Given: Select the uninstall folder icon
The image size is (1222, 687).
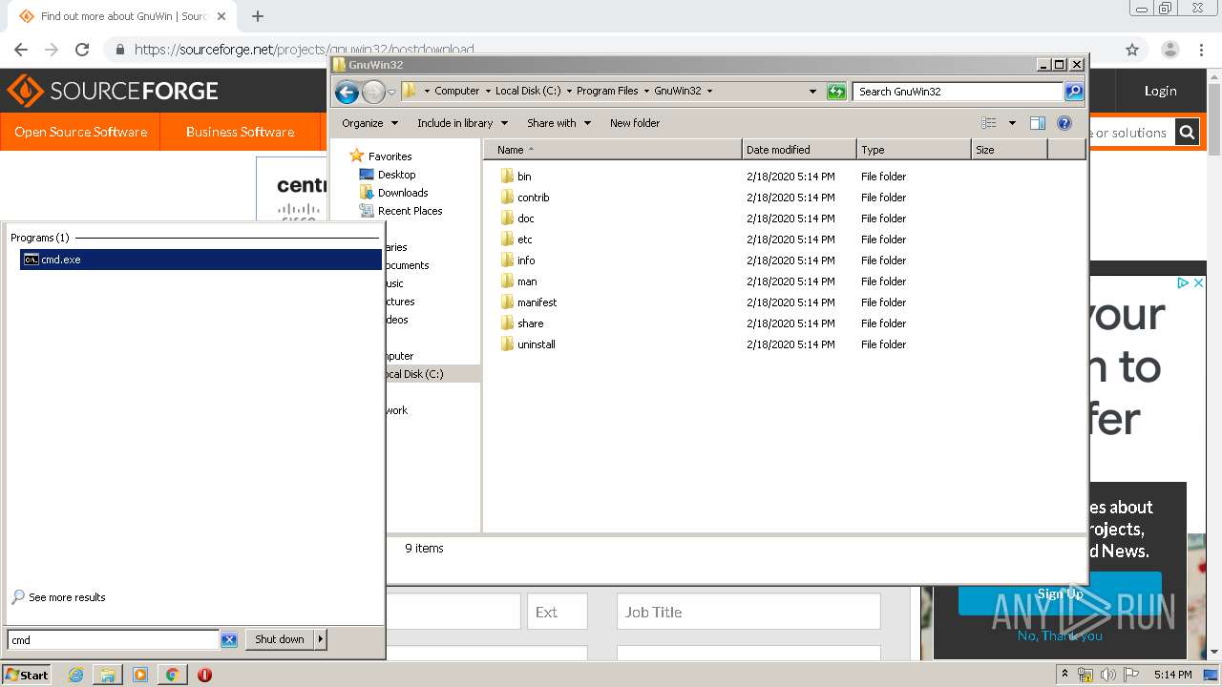Looking at the screenshot, I should (507, 344).
